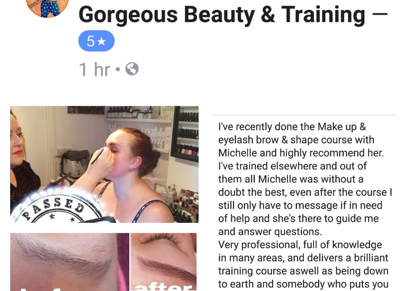Pick the nail polish rack in the photo

(x=185, y=134)
